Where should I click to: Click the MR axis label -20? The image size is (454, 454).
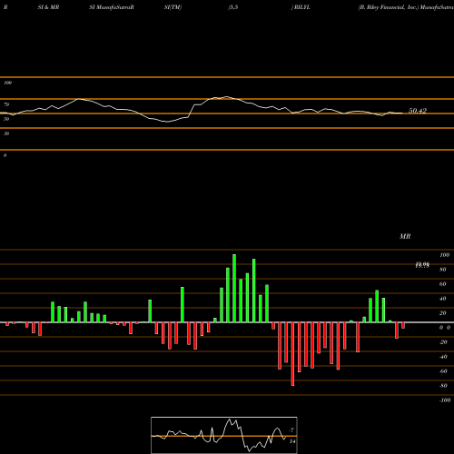pyautogui.click(x=443, y=342)
